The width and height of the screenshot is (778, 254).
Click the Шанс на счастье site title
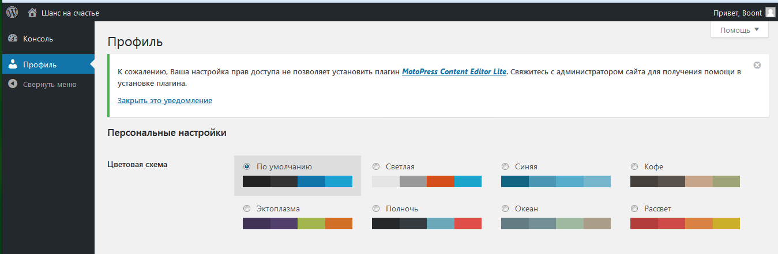click(70, 13)
